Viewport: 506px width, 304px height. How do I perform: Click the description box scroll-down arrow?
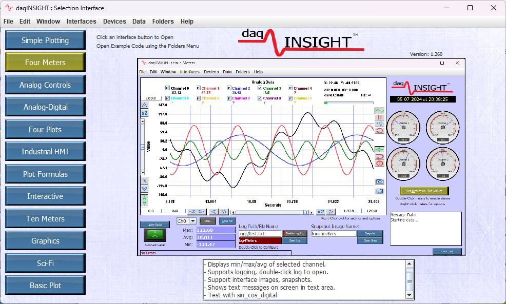coord(409,295)
